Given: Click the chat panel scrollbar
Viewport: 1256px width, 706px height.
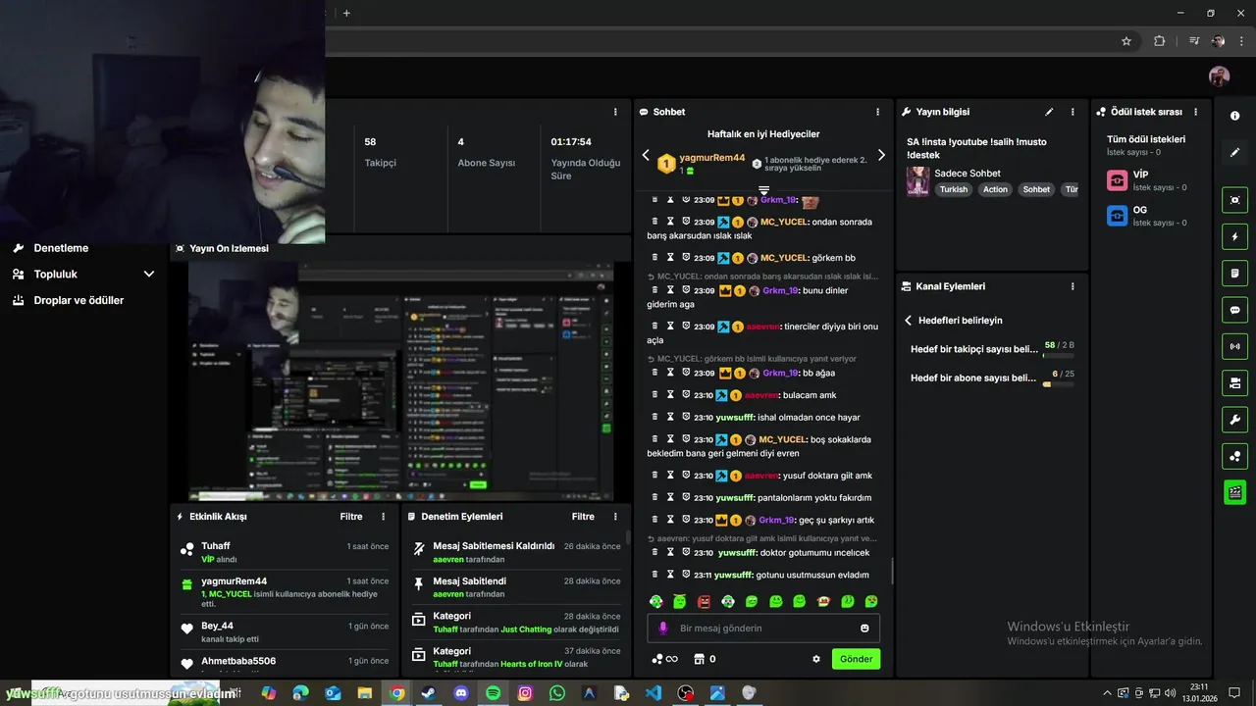Looking at the screenshot, I should point(892,571).
